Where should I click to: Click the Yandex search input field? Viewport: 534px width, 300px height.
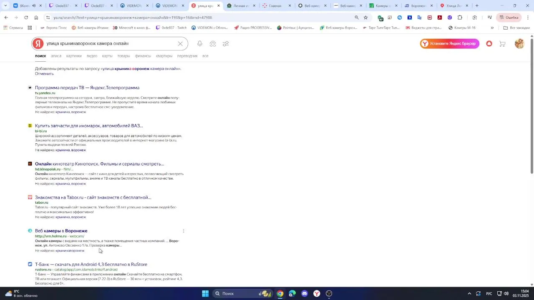point(111,44)
